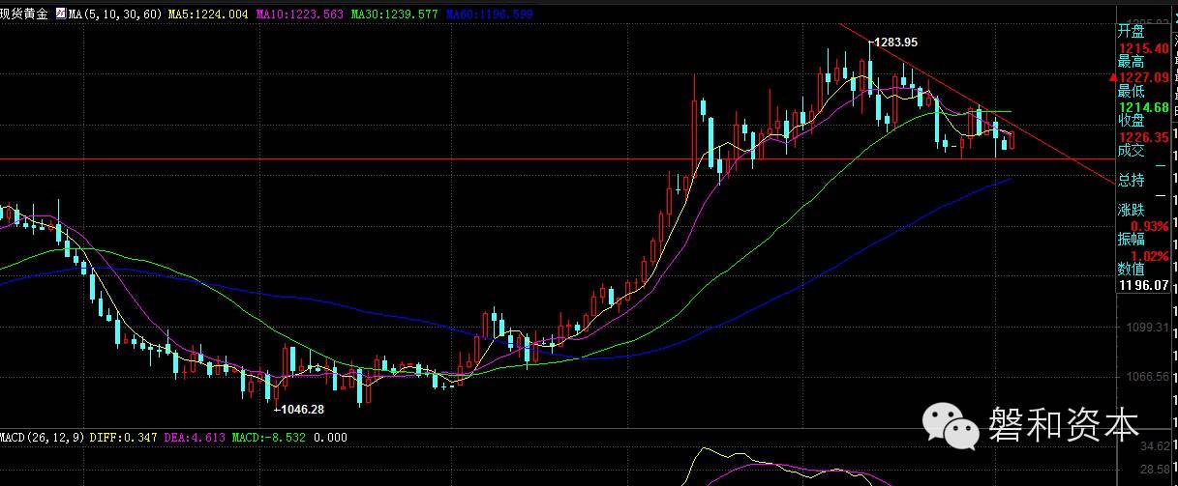Click the 成交 label

pyautogui.click(x=1131, y=151)
